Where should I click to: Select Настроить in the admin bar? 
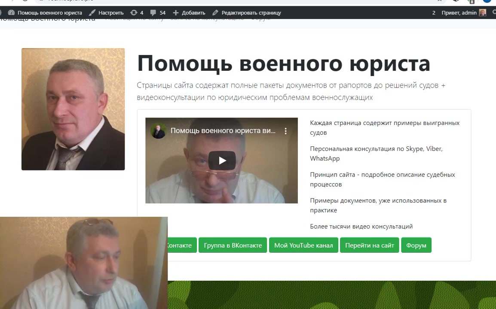point(111,12)
